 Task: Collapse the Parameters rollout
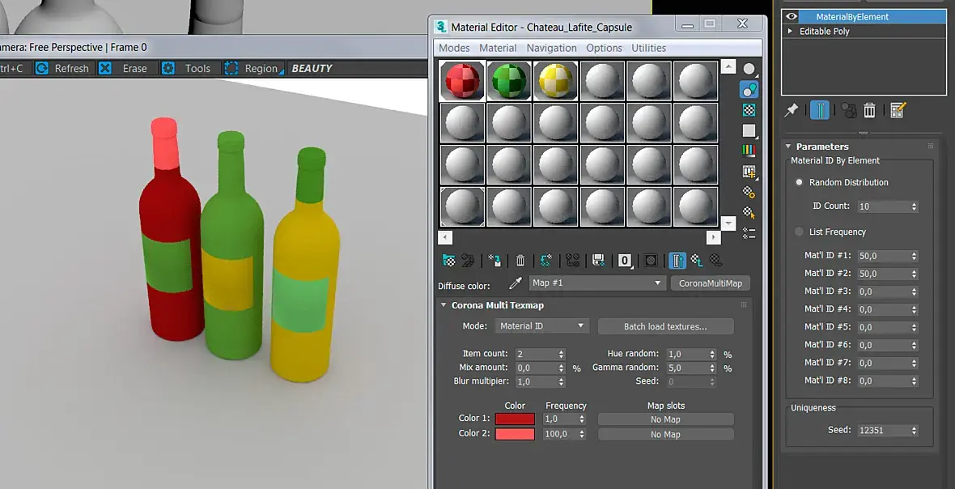788,147
